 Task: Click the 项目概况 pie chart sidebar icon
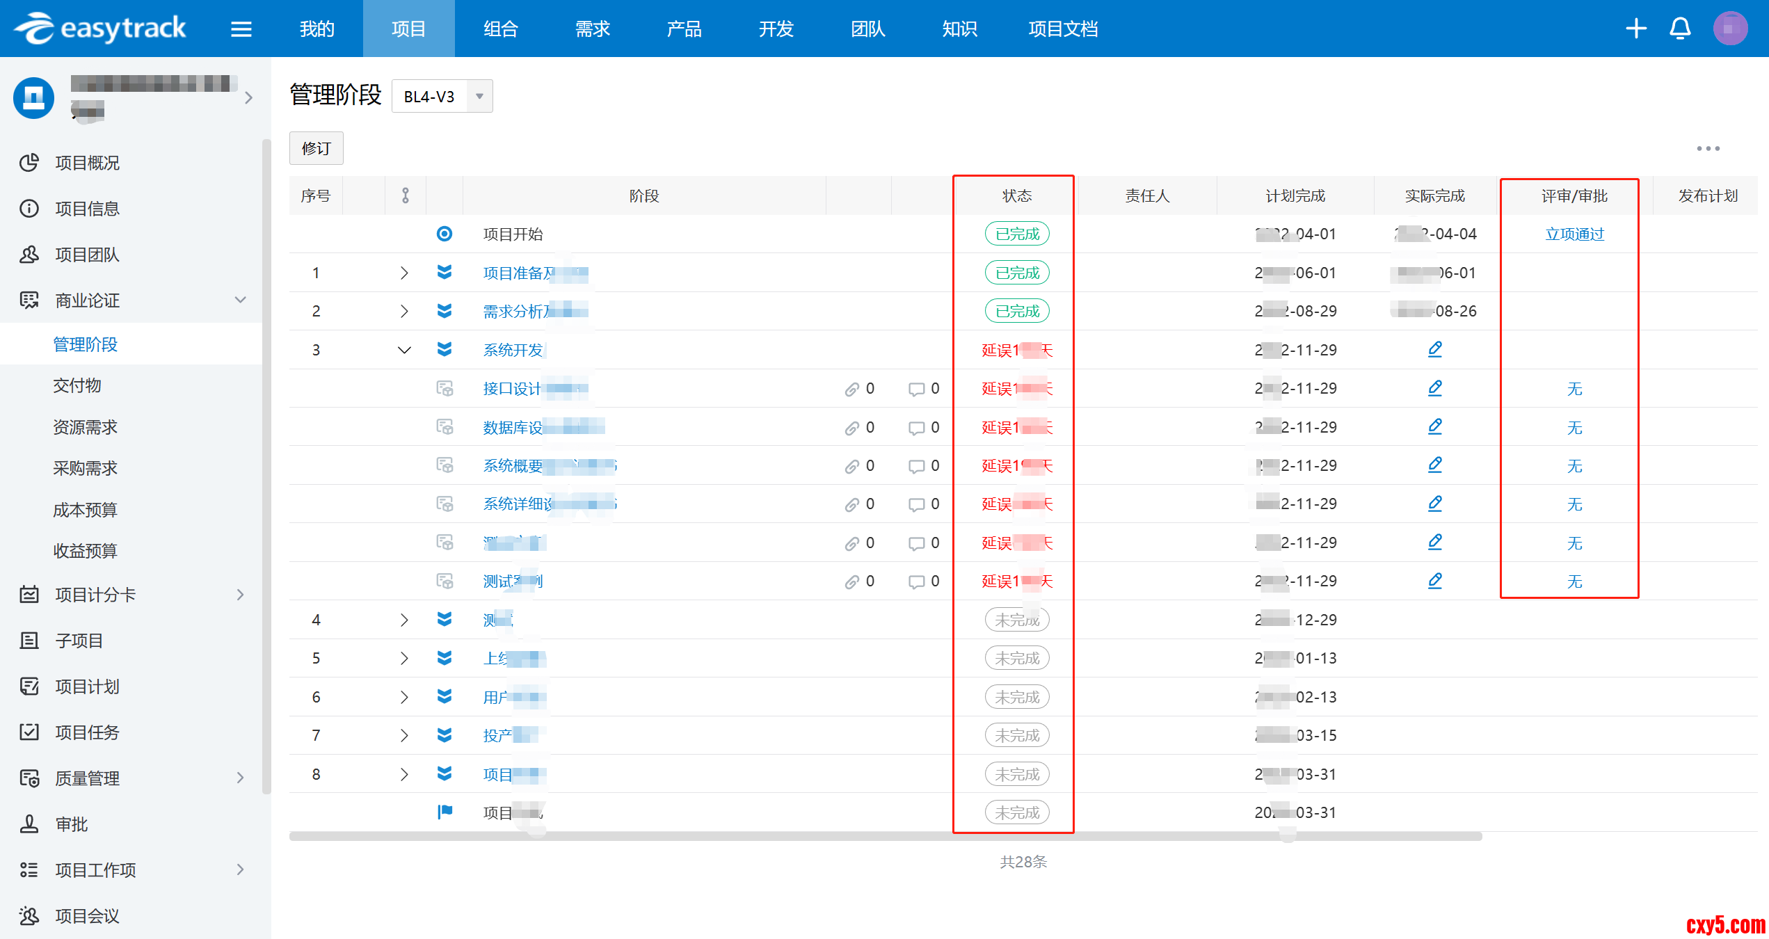(x=29, y=163)
